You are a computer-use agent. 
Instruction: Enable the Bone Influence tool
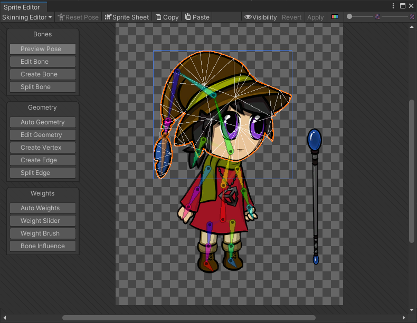click(42, 246)
